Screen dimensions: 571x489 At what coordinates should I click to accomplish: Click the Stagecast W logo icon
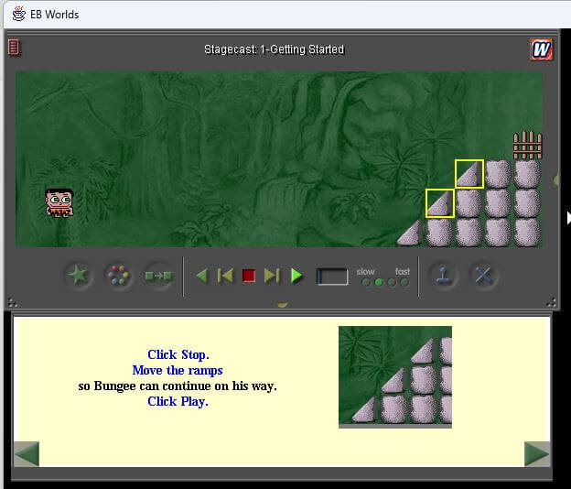(542, 49)
